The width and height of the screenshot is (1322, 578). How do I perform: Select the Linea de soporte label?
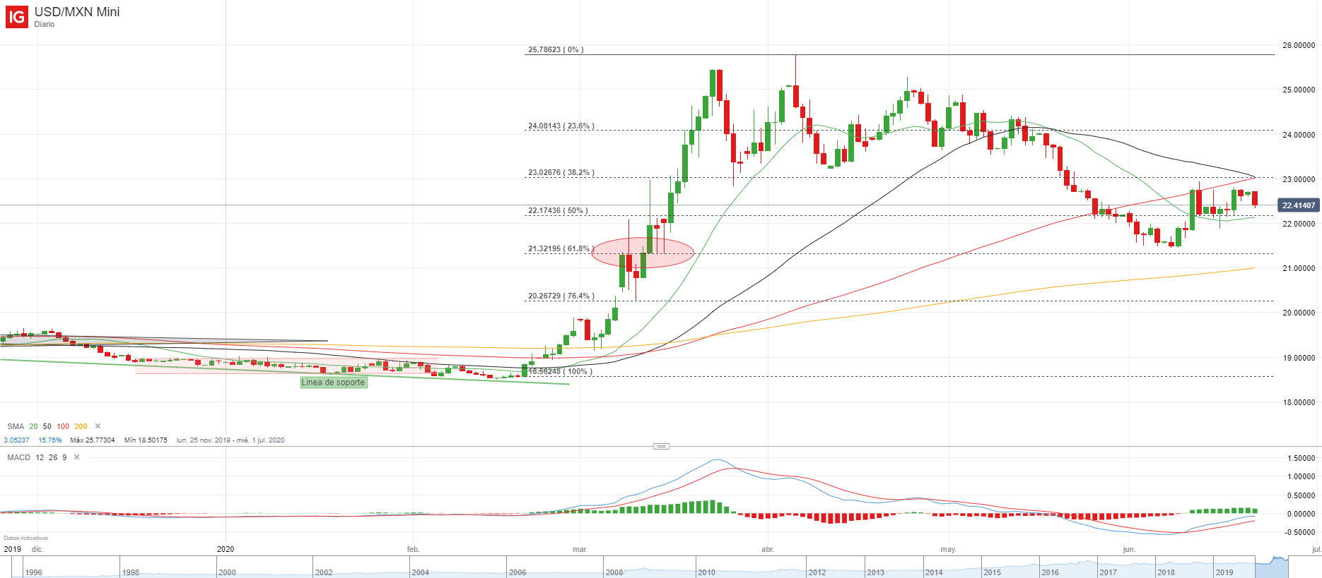[x=333, y=383]
